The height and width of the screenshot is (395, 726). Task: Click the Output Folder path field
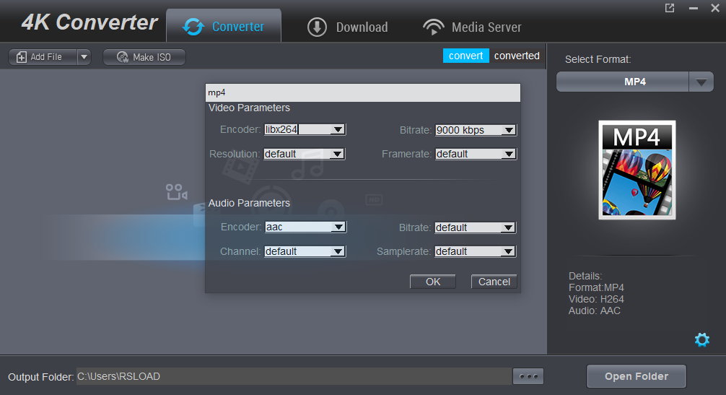294,376
